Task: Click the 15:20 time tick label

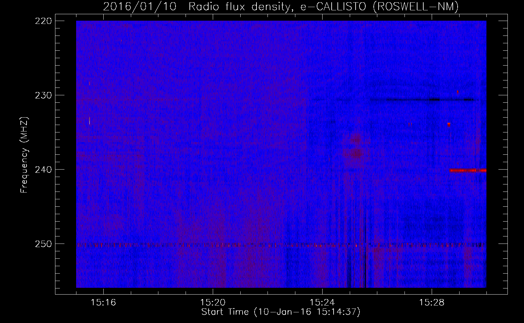Action: pyautogui.click(x=213, y=302)
